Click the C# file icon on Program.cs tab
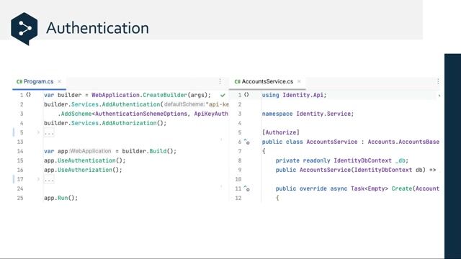Image resolution: width=461 pixels, height=259 pixels. (x=19, y=81)
